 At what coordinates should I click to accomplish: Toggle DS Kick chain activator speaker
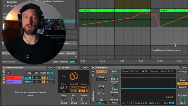tap(43, 78)
